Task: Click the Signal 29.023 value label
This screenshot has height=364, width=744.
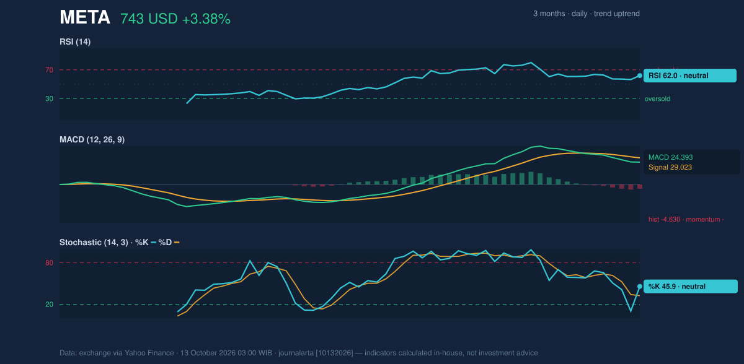Action: pyautogui.click(x=670, y=167)
